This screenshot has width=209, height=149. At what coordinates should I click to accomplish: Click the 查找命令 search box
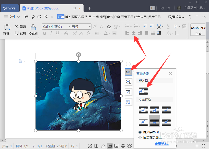[176, 17]
